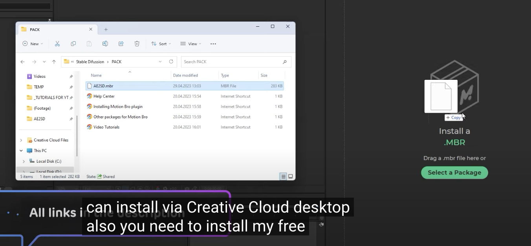Click the Help Center shortcut icon
Image resolution: width=531 pixels, height=246 pixels.
(90, 96)
